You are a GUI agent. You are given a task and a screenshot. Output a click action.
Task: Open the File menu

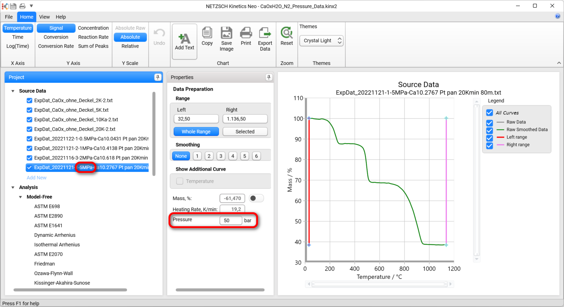pos(9,17)
